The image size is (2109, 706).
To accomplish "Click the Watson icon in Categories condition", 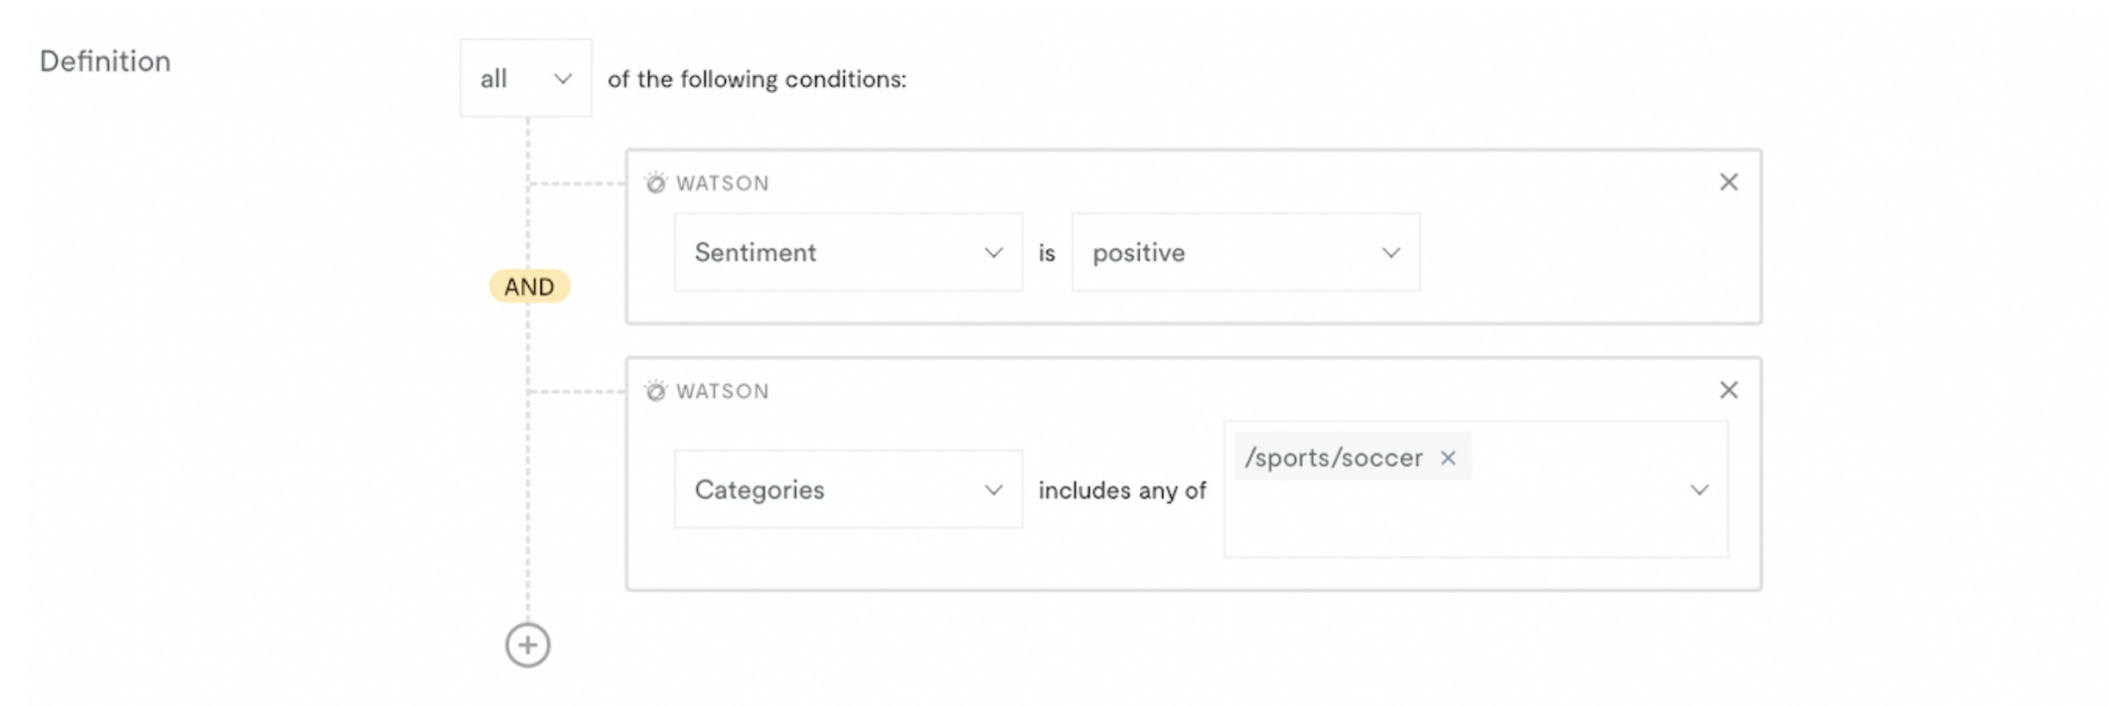I will (x=655, y=391).
